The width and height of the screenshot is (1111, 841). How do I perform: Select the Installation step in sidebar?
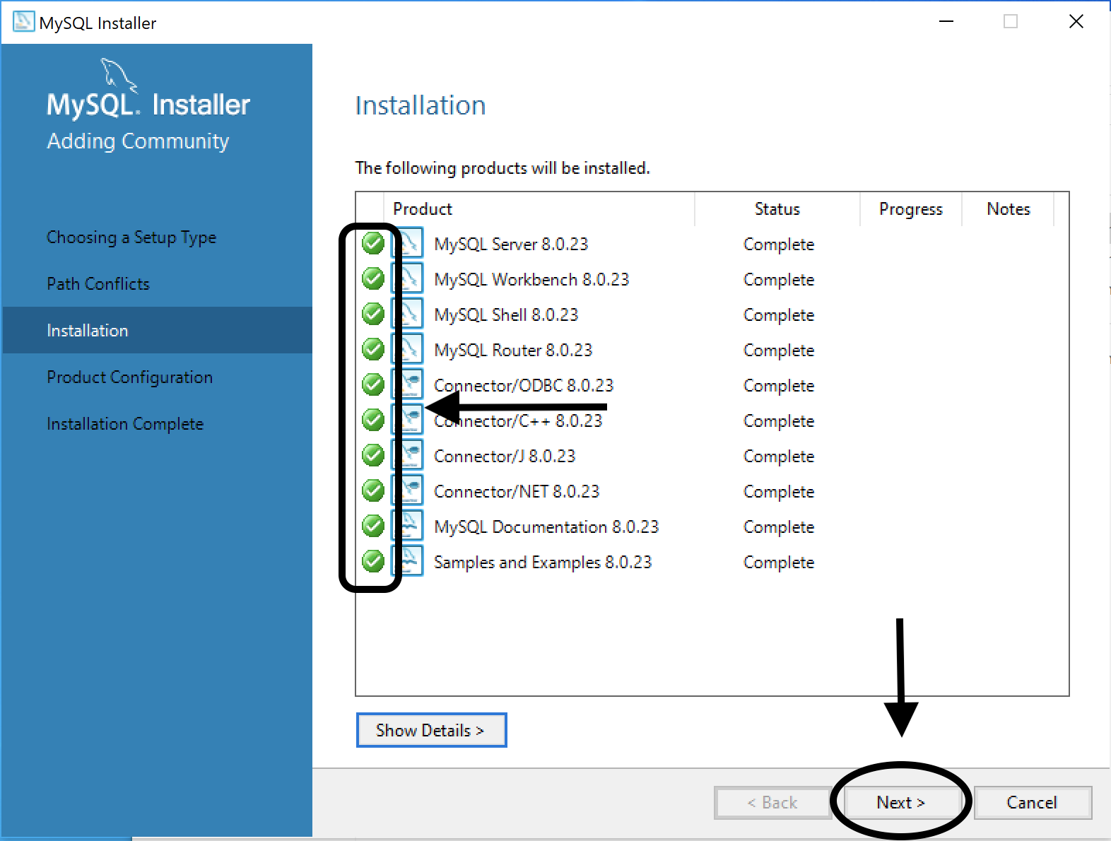pyautogui.click(x=157, y=330)
